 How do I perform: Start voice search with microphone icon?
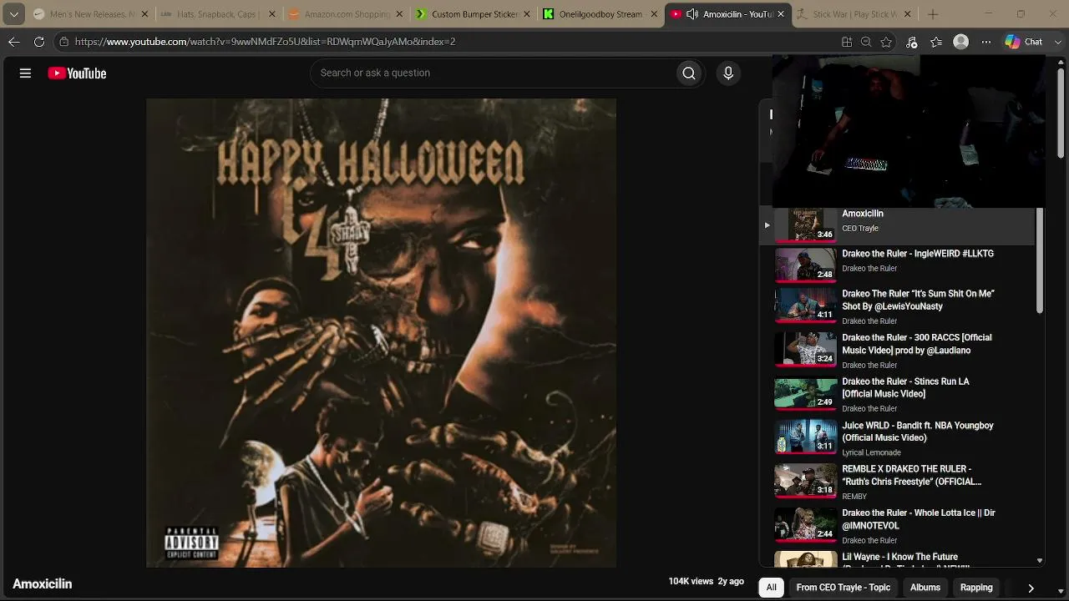click(728, 73)
